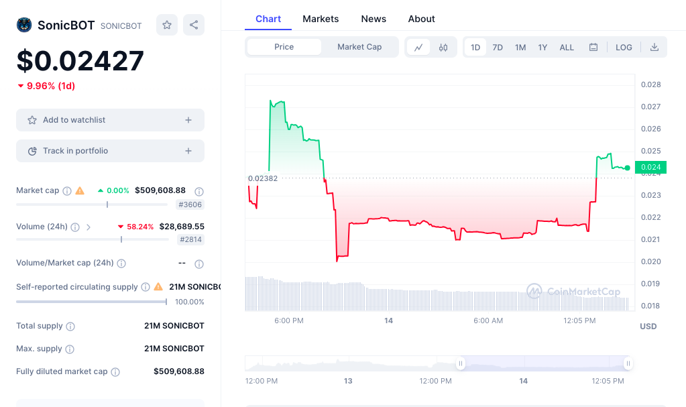Image resolution: width=686 pixels, height=407 pixels.
Task: Set chart range to 1Y
Action: (x=542, y=47)
